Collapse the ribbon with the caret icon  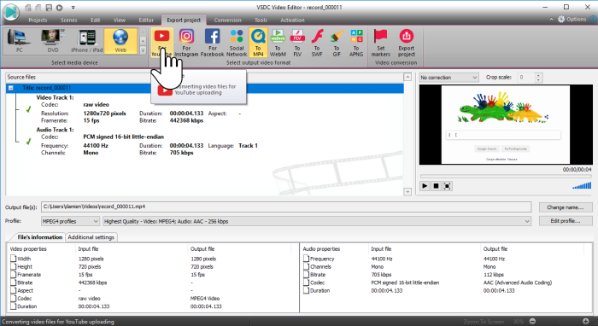coord(551,19)
